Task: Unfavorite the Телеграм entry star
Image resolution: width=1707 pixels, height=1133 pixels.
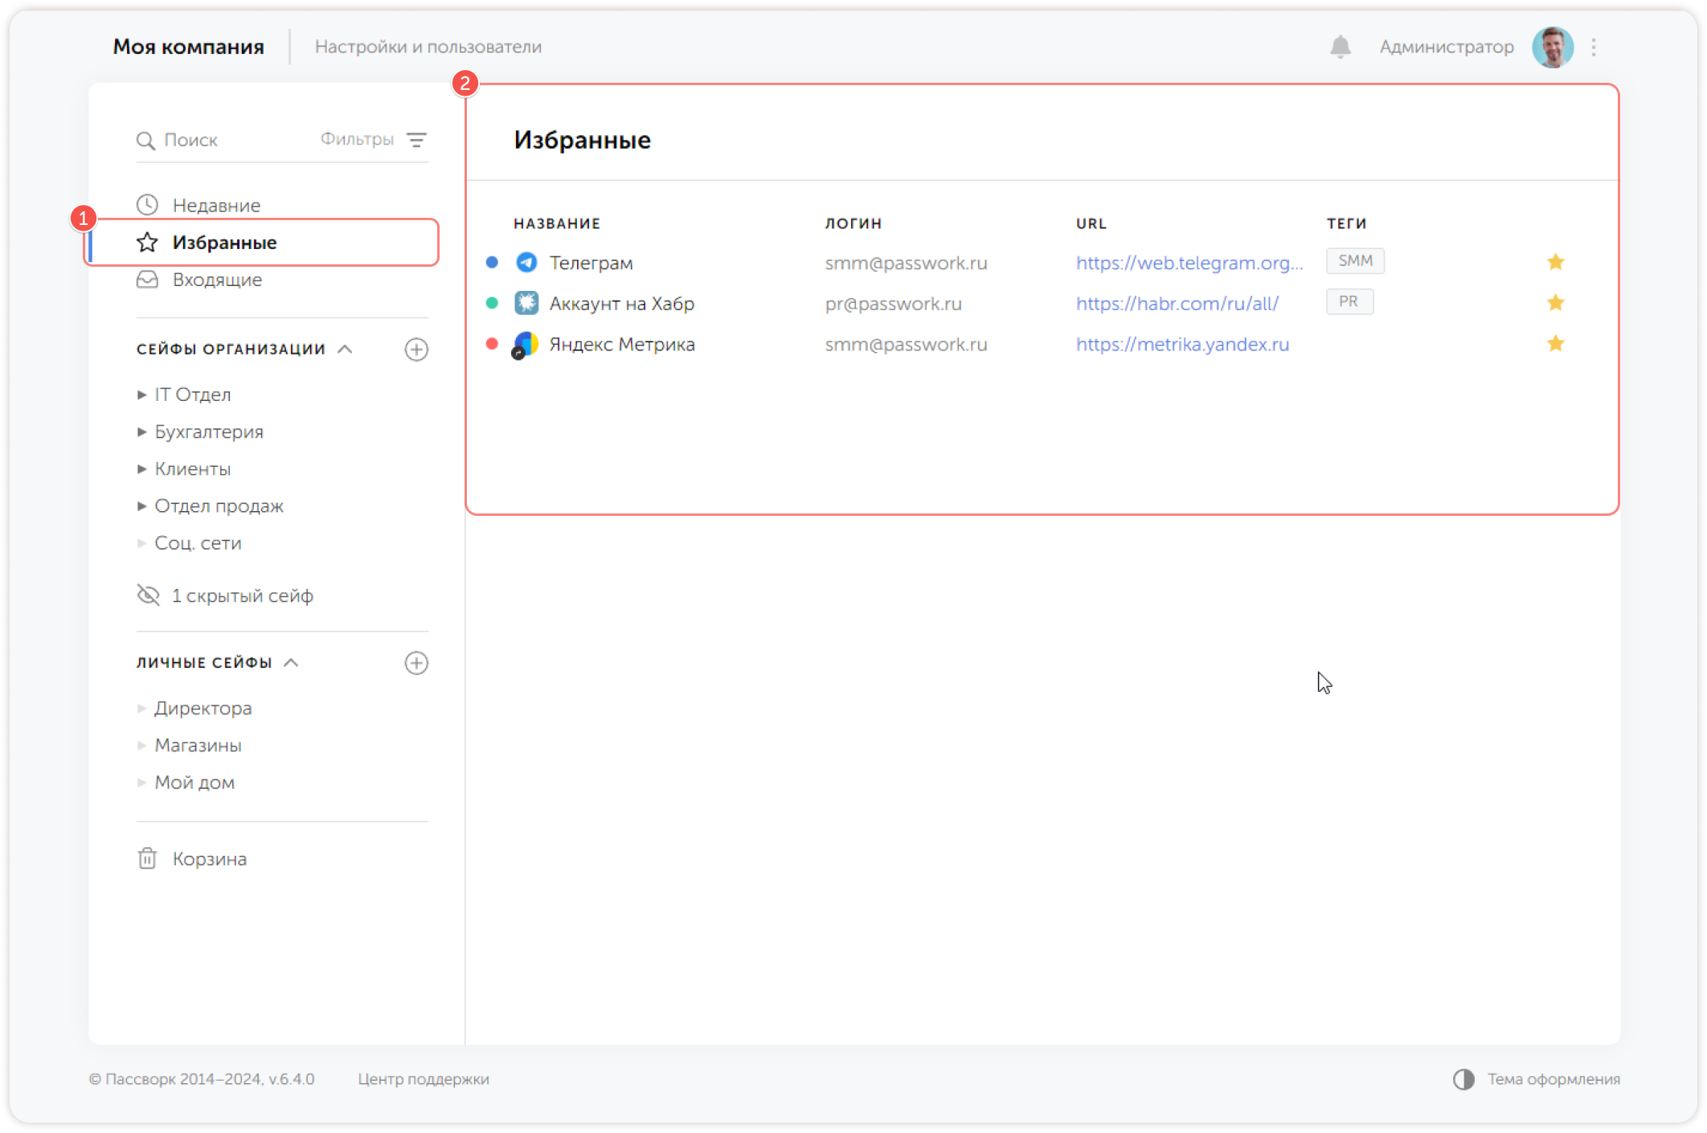Action: click(x=1555, y=262)
